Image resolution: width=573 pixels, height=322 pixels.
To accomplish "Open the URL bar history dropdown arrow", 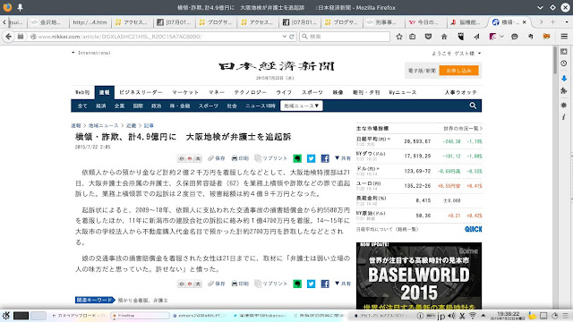I will [285, 37].
